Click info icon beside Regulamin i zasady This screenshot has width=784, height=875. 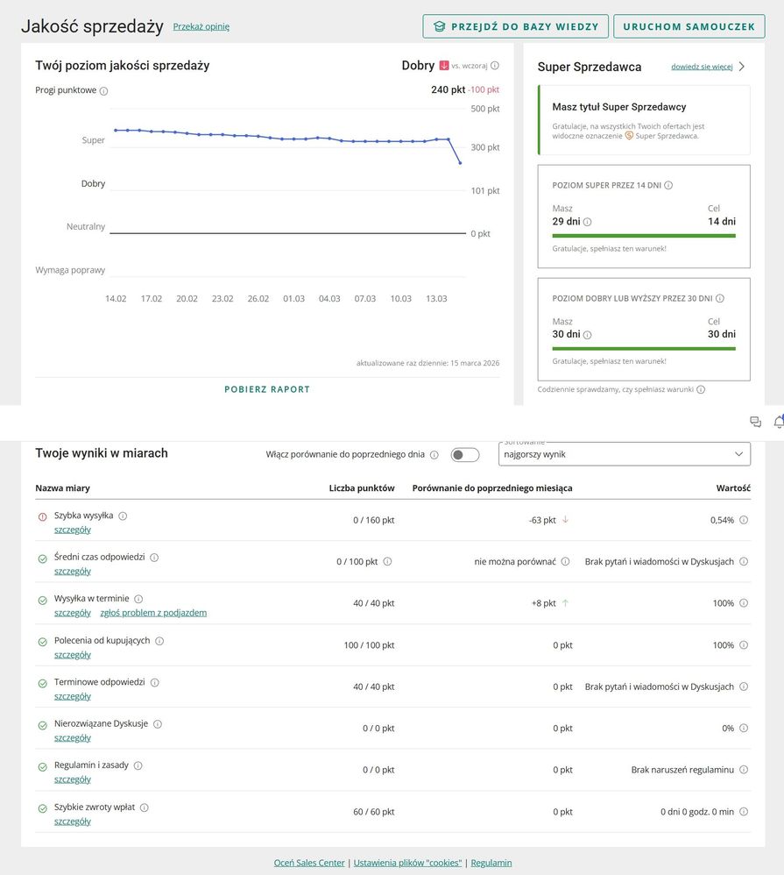tap(138, 765)
